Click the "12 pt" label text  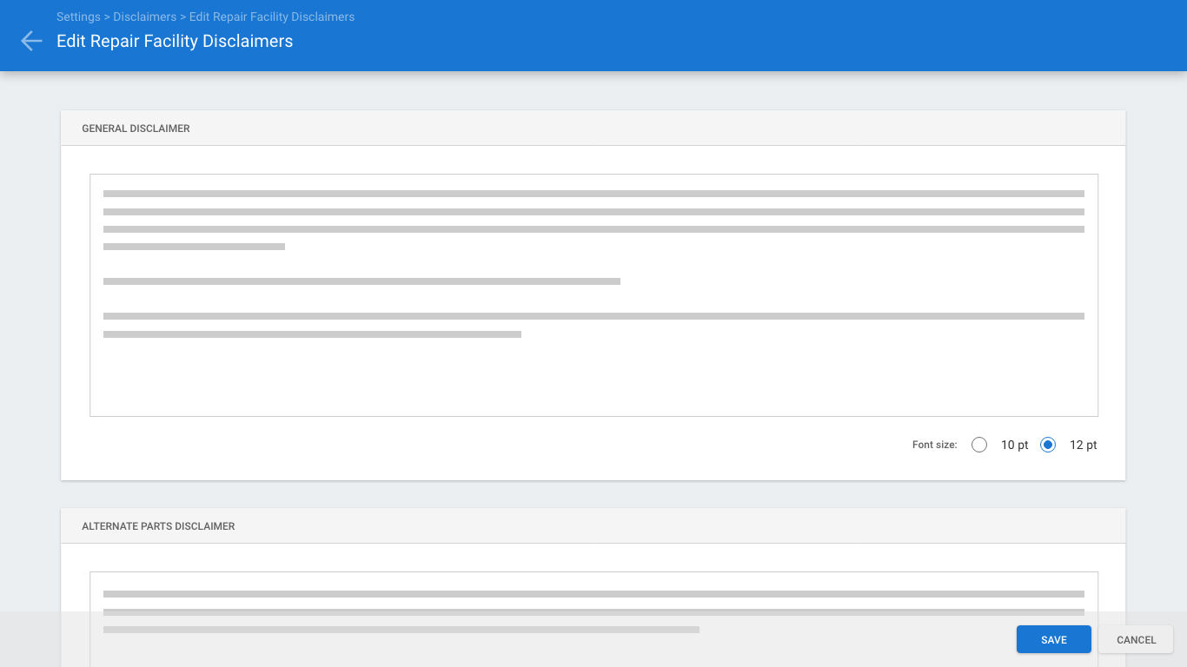[x=1083, y=445]
